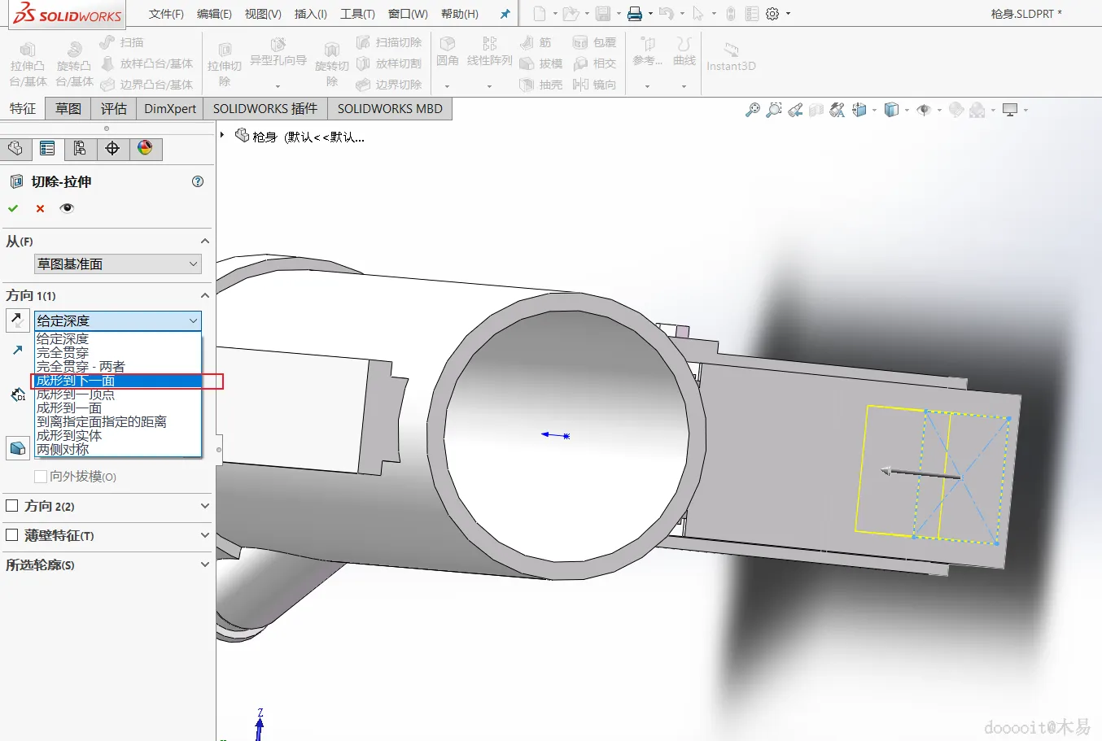1102x741 pixels.
Task: Open the ConfigurationManager tab icon
Action: click(80, 148)
